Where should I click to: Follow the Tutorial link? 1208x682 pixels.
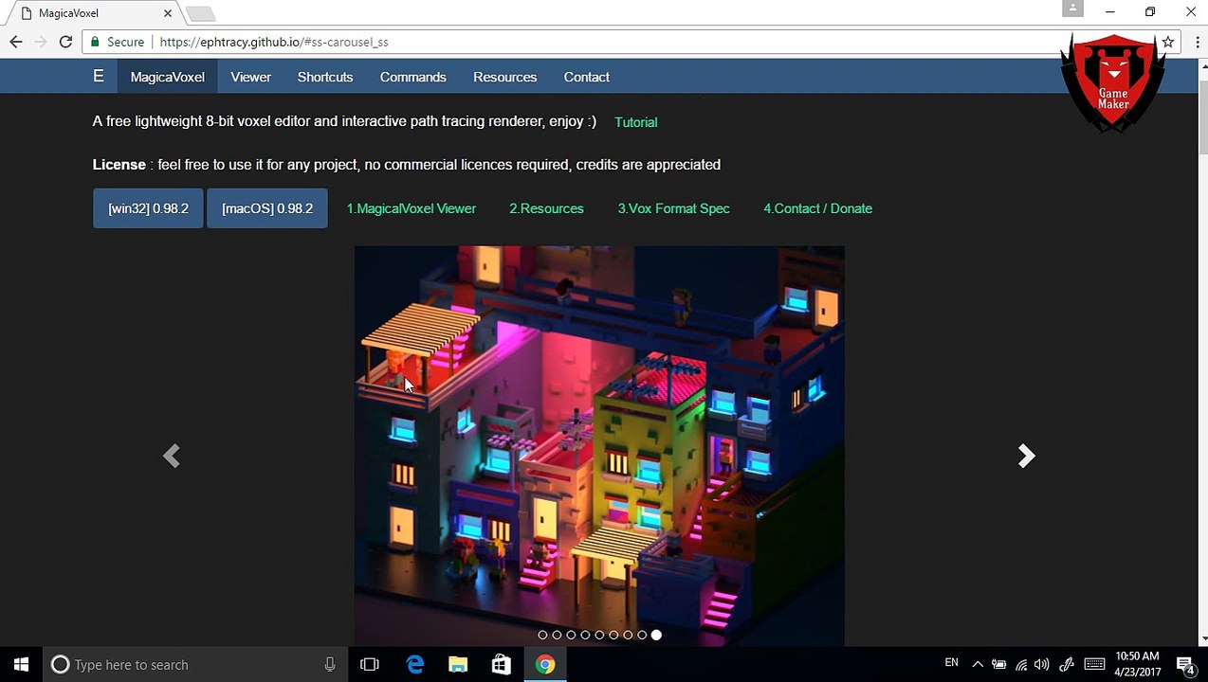[x=635, y=122]
